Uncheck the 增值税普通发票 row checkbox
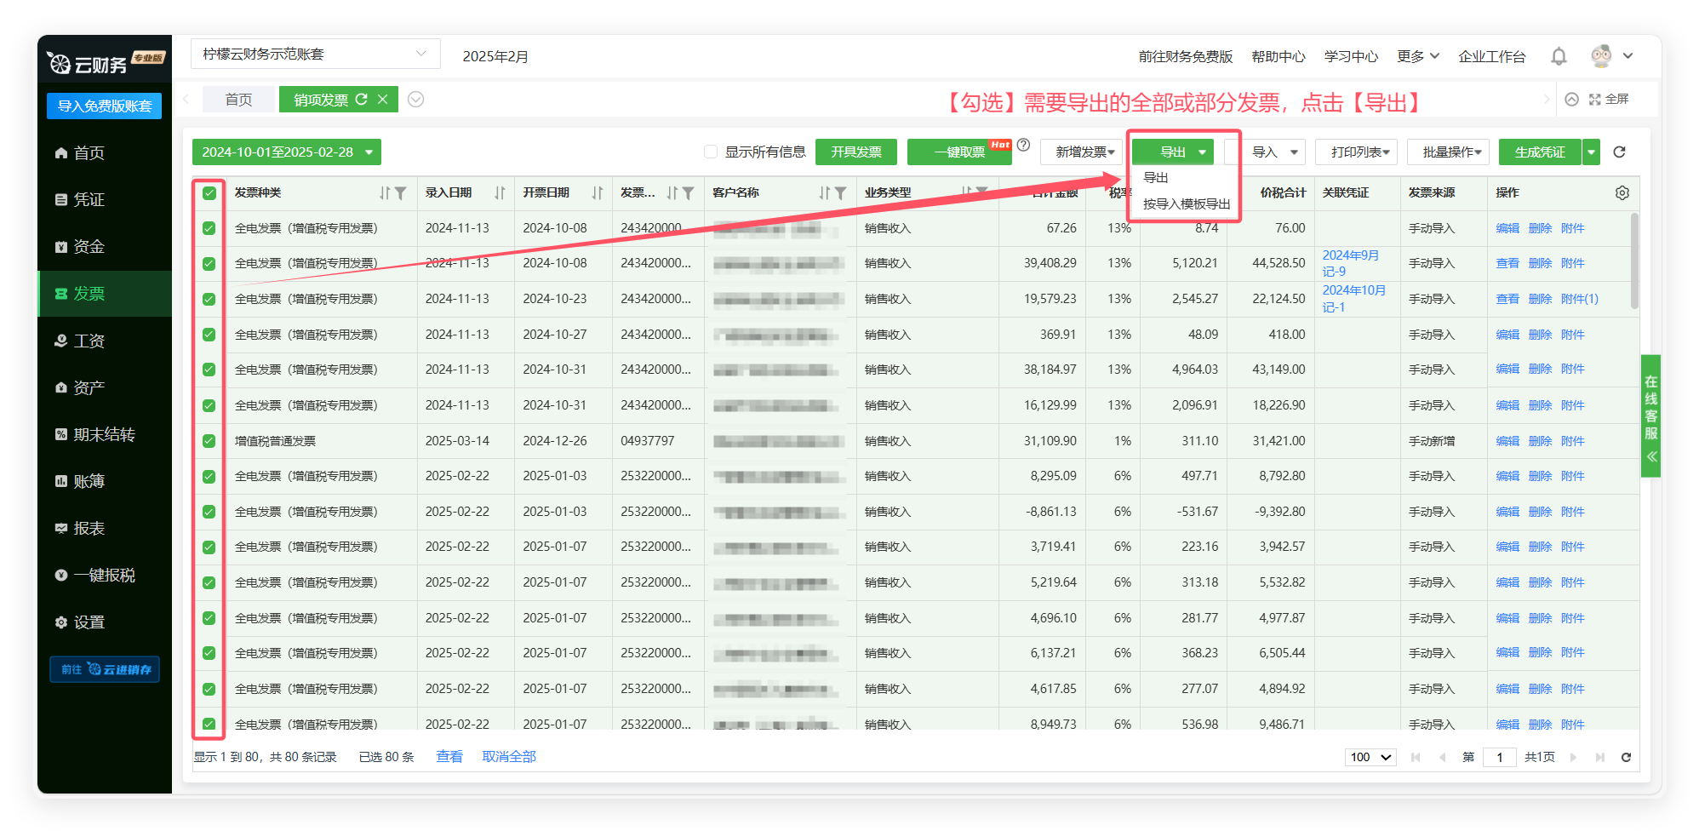The image size is (1699, 831). (x=209, y=441)
